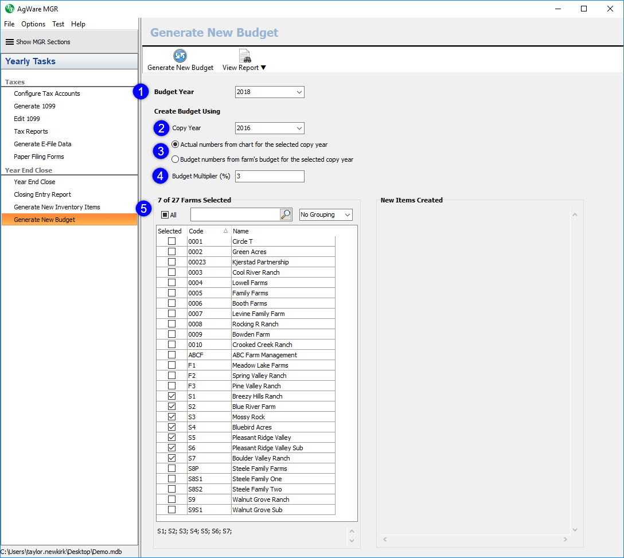The width and height of the screenshot is (624, 558).
Task: Select Actual numbers from chart radio option
Action: 175,145
